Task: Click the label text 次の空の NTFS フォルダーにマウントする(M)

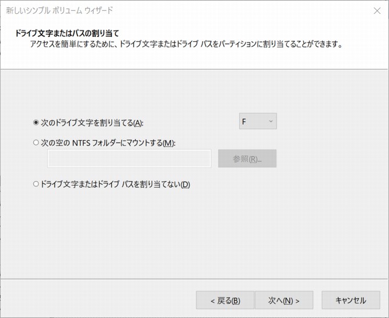Action: coord(108,143)
